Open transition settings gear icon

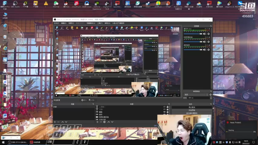point(211,95)
